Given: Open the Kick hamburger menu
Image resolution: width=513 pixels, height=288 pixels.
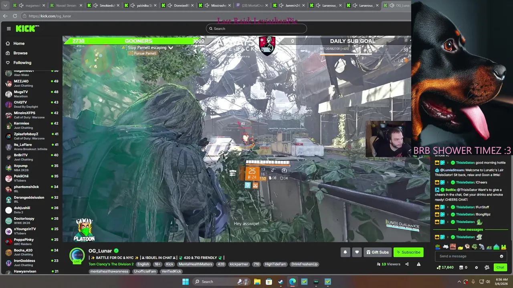Looking at the screenshot, I should (8, 28).
